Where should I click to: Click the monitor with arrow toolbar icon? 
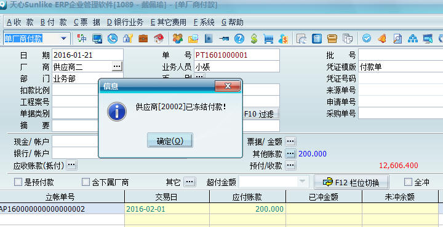pos(428,38)
